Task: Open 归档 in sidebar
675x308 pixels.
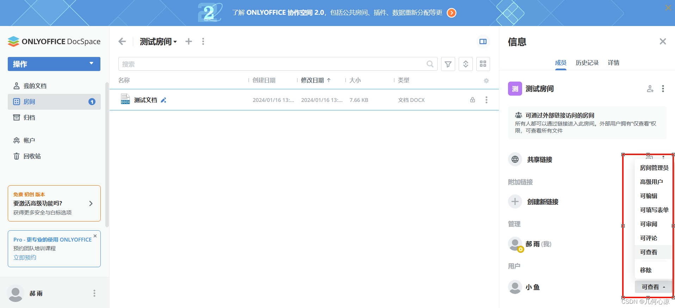Action: click(x=54, y=117)
